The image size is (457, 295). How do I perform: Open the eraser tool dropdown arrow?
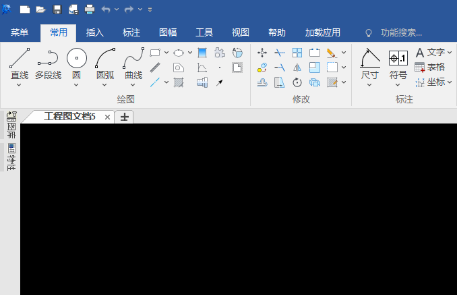[x=344, y=53]
